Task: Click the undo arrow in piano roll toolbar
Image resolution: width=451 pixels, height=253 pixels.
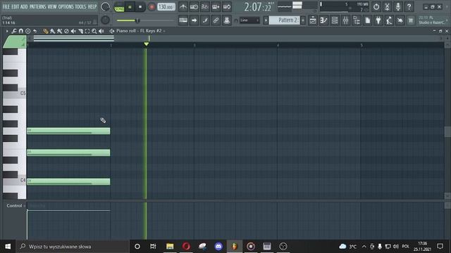Action: point(35,31)
